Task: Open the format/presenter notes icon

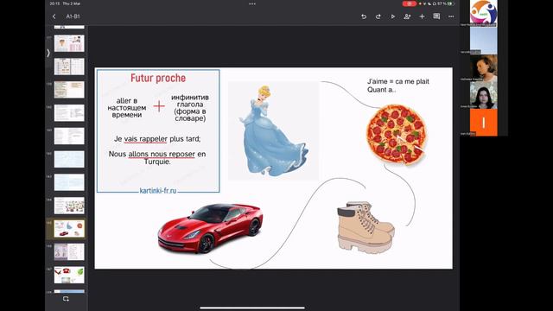Action: point(436,16)
